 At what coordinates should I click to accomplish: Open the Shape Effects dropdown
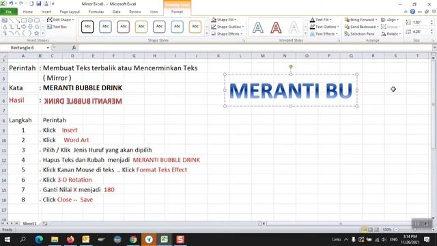coord(227,33)
